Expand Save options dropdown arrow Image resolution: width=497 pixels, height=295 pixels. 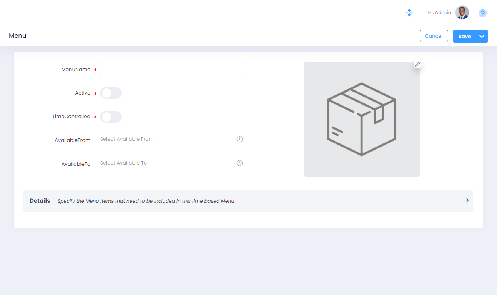point(482,36)
